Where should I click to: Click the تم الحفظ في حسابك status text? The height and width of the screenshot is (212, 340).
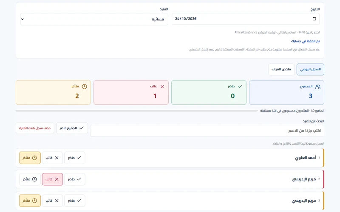tap(305, 41)
